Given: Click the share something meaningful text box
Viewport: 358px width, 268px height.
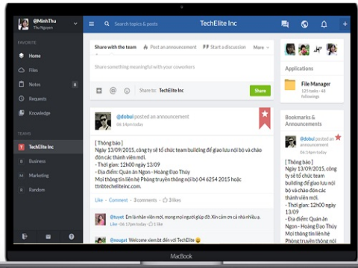Looking at the screenshot, I should tap(182, 67).
